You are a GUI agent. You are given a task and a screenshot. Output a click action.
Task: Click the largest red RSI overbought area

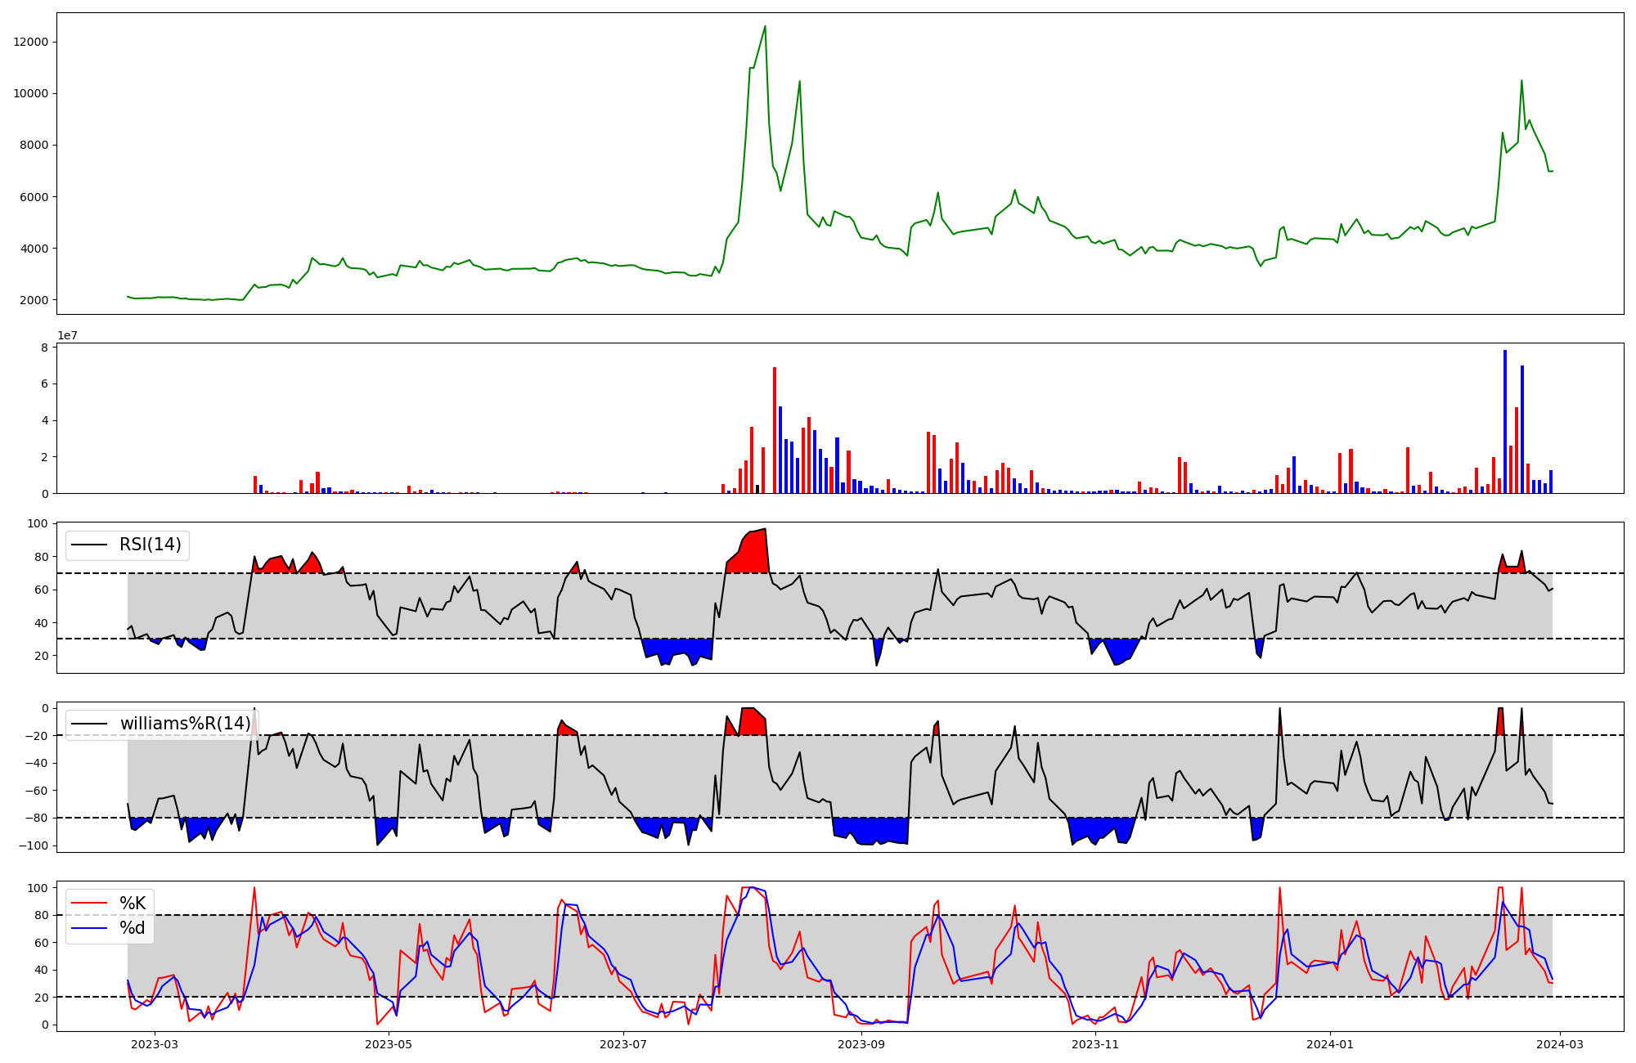point(748,554)
